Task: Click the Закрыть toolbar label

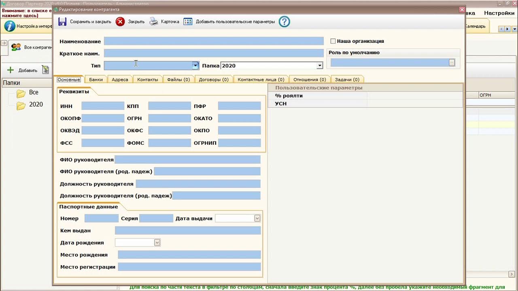Action: (136, 22)
